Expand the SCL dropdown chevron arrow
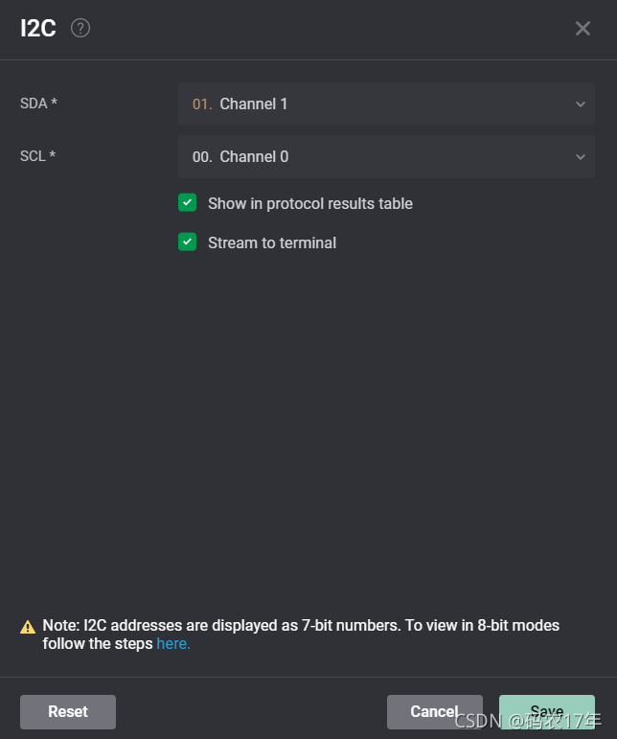617x739 pixels. [x=580, y=157]
